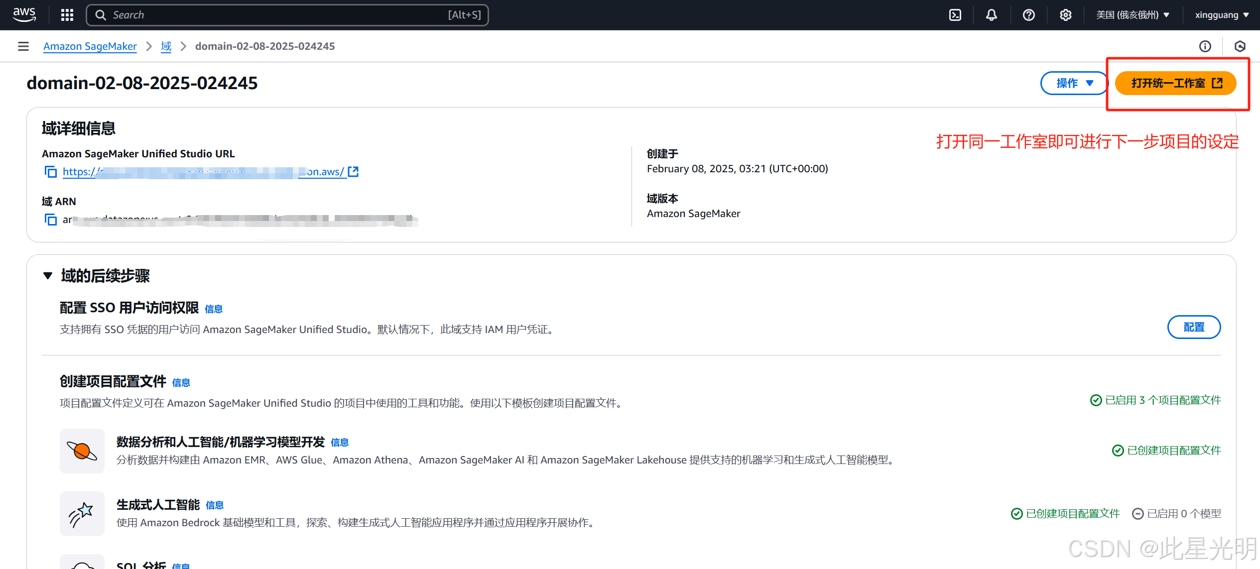Viewport: 1260px width, 569px height.
Task: Open the notifications bell
Action: click(x=991, y=15)
